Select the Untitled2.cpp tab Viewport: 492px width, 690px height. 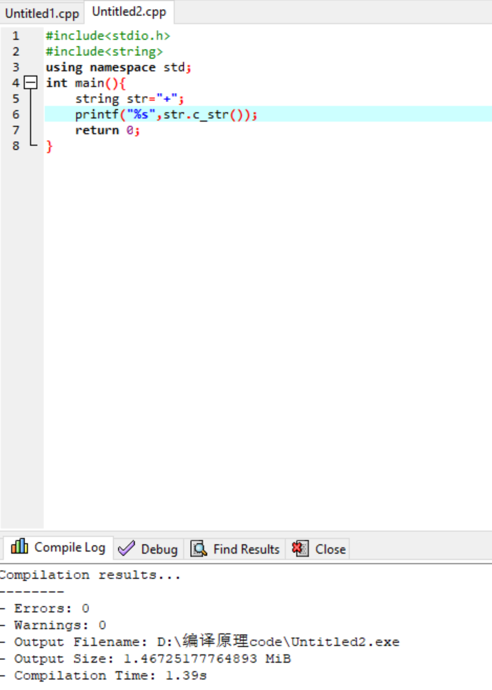(129, 12)
